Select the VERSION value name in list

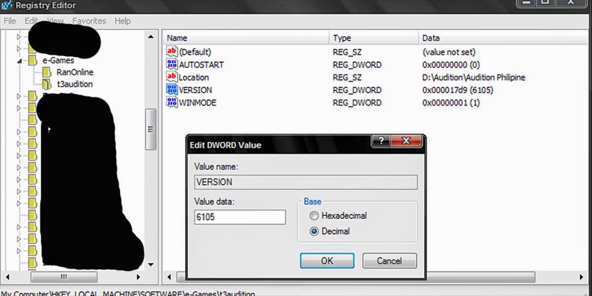coord(195,90)
